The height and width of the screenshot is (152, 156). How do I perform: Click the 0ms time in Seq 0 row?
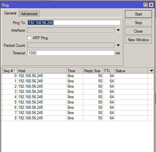(71, 76)
